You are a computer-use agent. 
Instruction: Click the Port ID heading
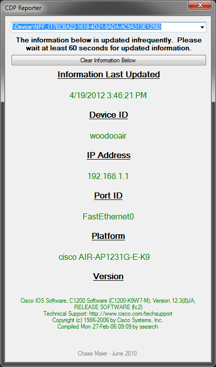coord(108,195)
